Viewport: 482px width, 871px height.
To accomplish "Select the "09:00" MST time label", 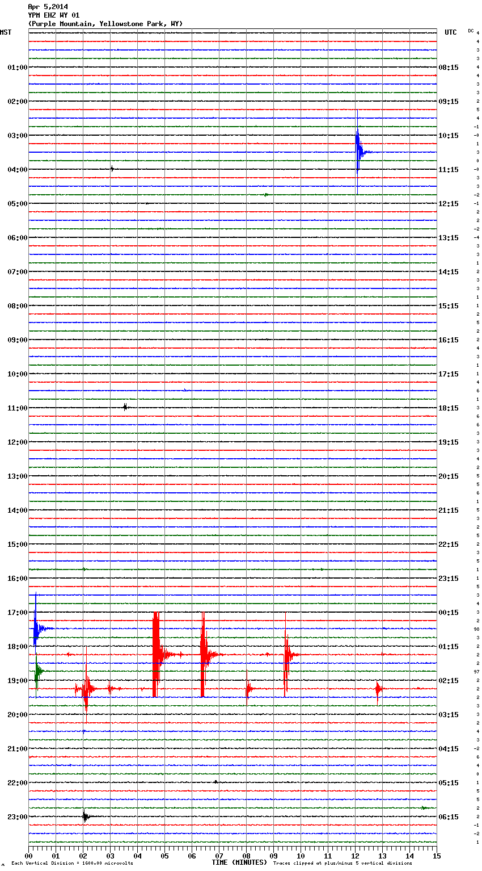I will pyautogui.click(x=18, y=340).
